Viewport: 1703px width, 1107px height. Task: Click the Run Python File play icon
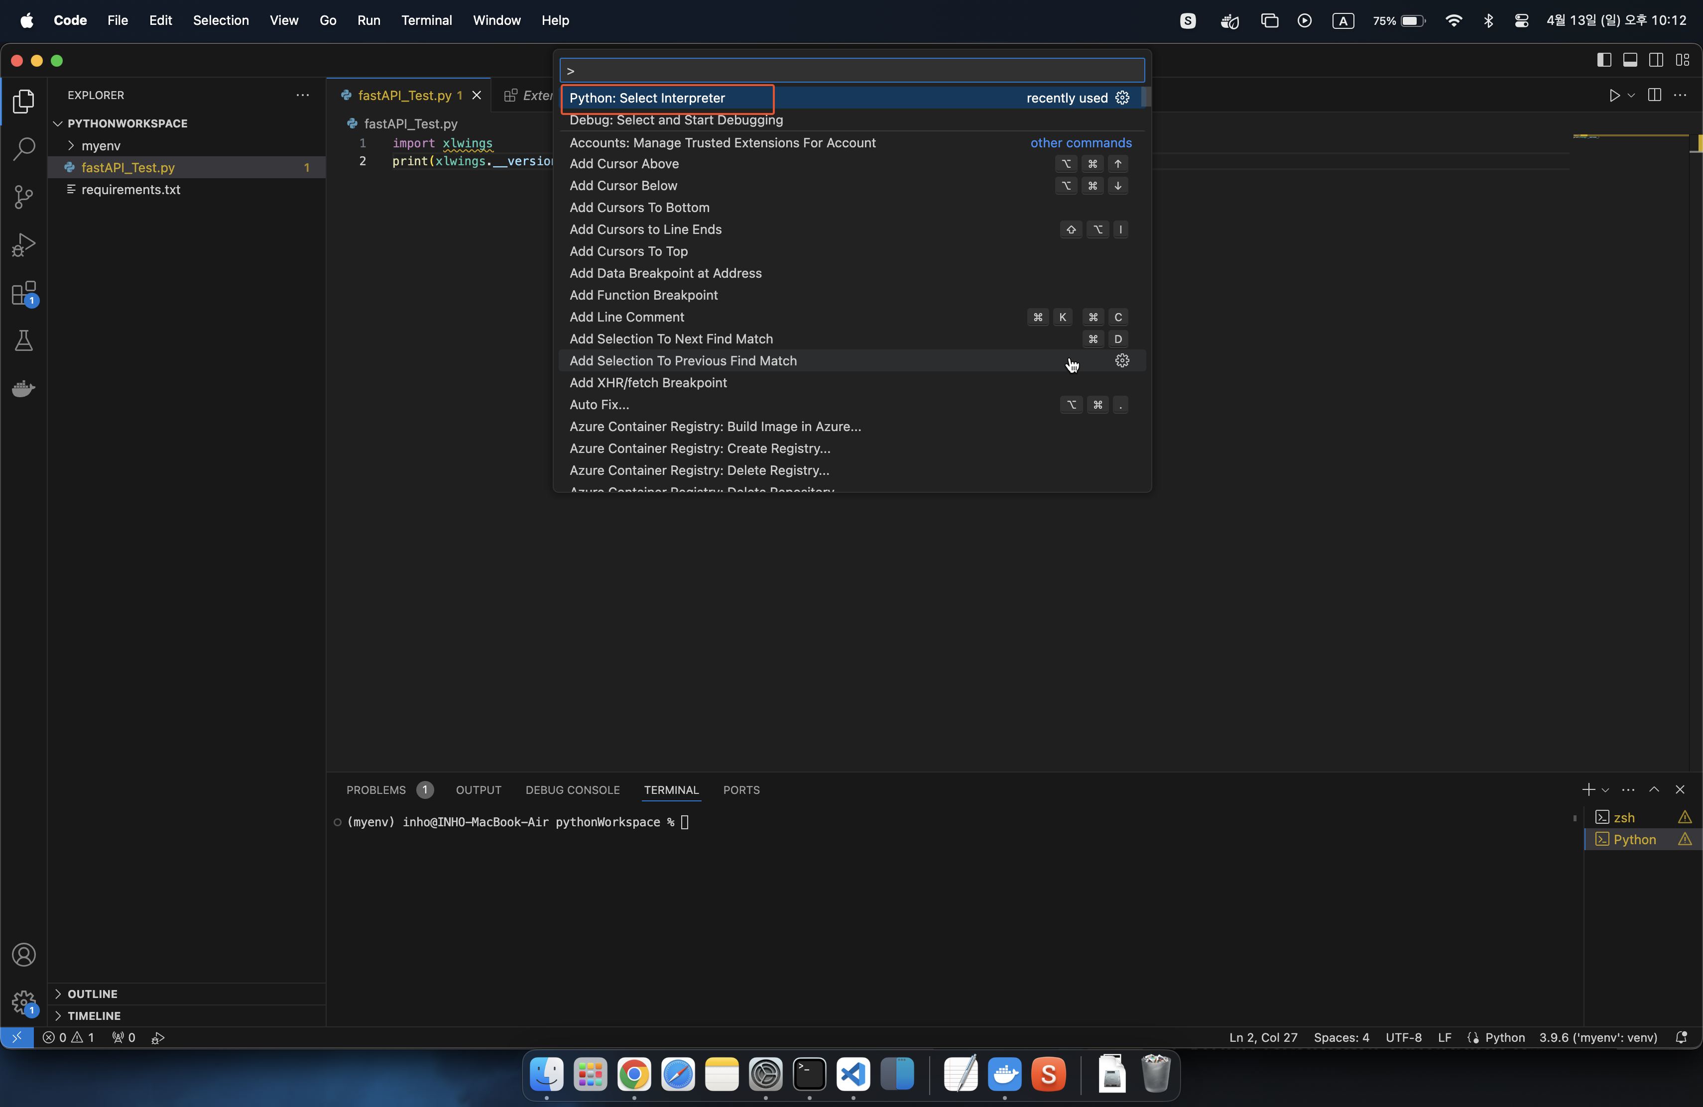1614,95
